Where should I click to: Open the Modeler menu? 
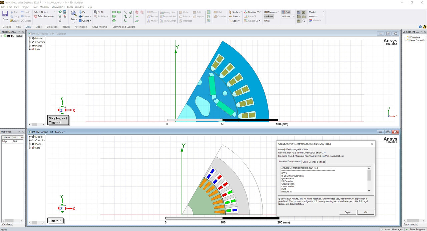pos(44,7)
